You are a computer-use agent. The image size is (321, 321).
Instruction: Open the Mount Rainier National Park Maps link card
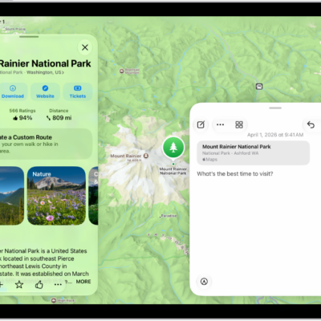[254, 152]
